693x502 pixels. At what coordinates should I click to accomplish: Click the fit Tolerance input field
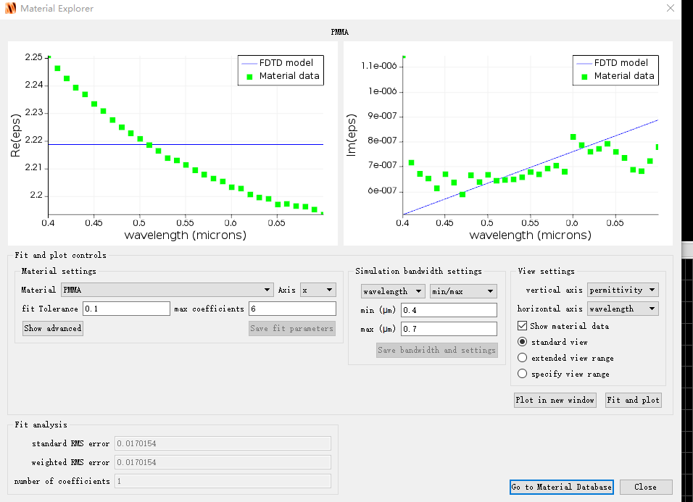click(x=126, y=309)
